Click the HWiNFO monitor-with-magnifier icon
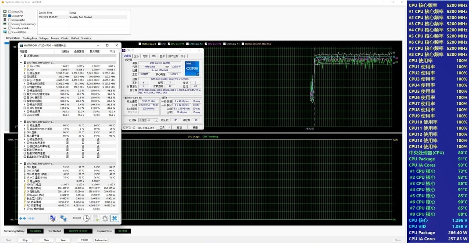Viewport: 469px width, 243px height. (53, 219)
